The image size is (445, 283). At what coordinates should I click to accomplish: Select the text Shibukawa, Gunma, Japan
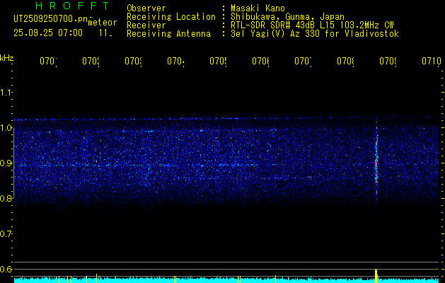point(287,17)
